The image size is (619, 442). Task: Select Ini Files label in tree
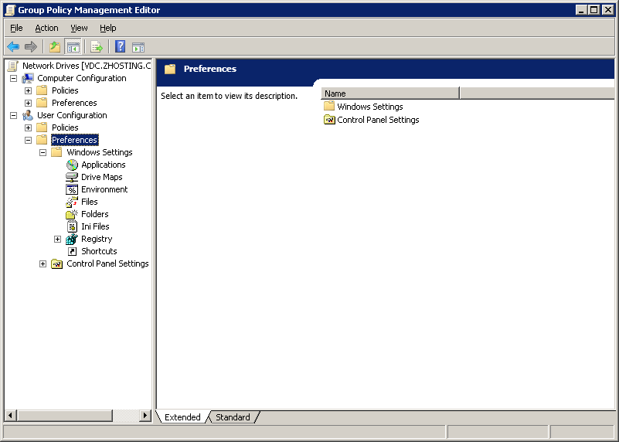95,226
